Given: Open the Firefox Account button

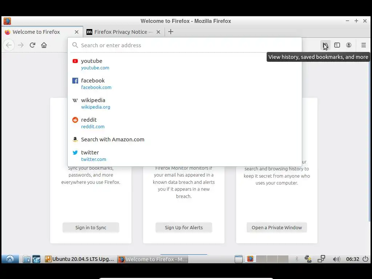Looking at the screenshot, I should tap(348, 45).
